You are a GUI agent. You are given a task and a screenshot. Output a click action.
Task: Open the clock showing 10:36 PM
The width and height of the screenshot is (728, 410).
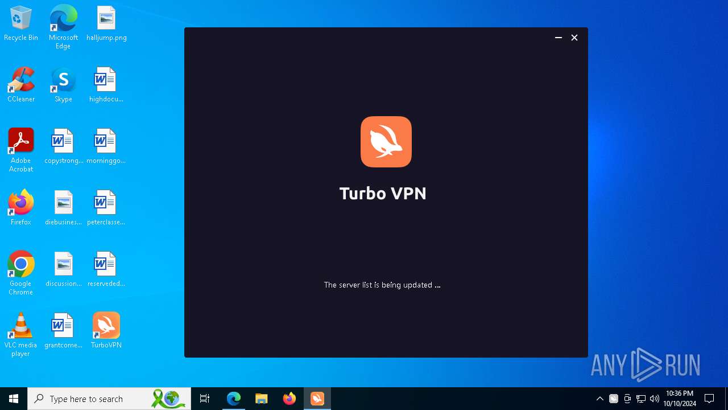[680, 399]
